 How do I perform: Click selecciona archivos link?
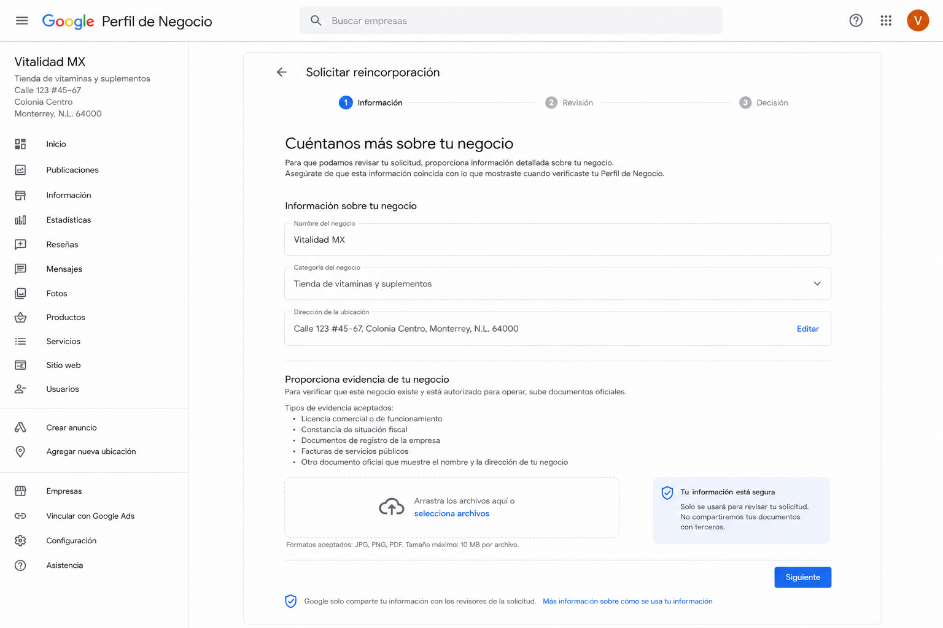pyautogui.click(x=451, y=513)
